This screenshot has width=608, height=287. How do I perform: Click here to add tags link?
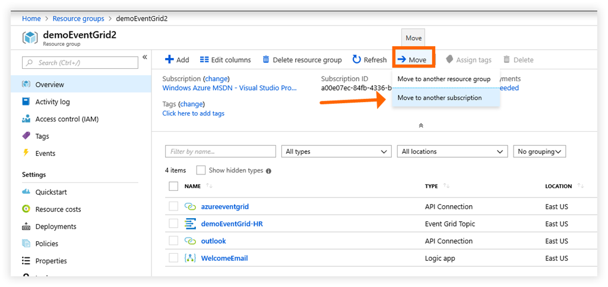coord(193,113)
